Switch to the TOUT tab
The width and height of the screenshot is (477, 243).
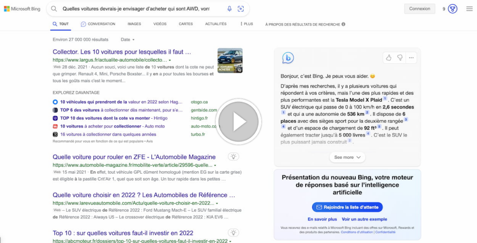tap(61, 24)
